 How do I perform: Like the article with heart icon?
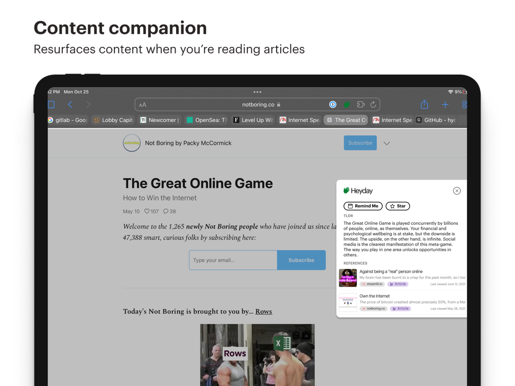(147, 211)
